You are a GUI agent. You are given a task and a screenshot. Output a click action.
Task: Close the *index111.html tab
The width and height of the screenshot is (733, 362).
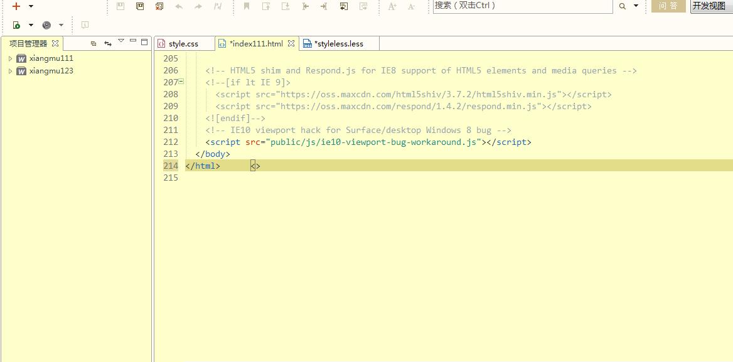coord(291,43)
